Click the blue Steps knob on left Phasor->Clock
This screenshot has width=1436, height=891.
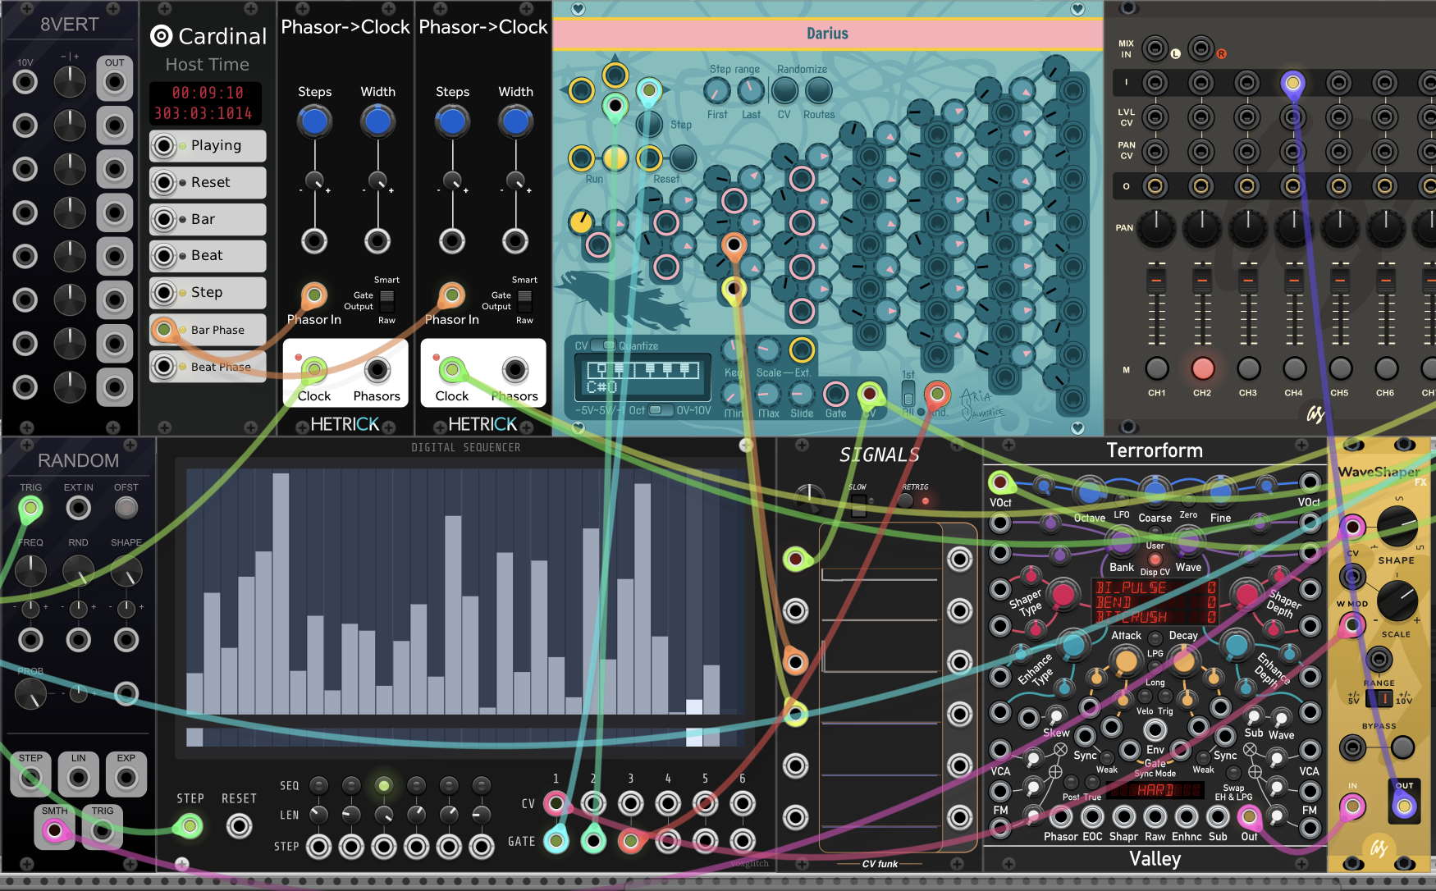315,121
